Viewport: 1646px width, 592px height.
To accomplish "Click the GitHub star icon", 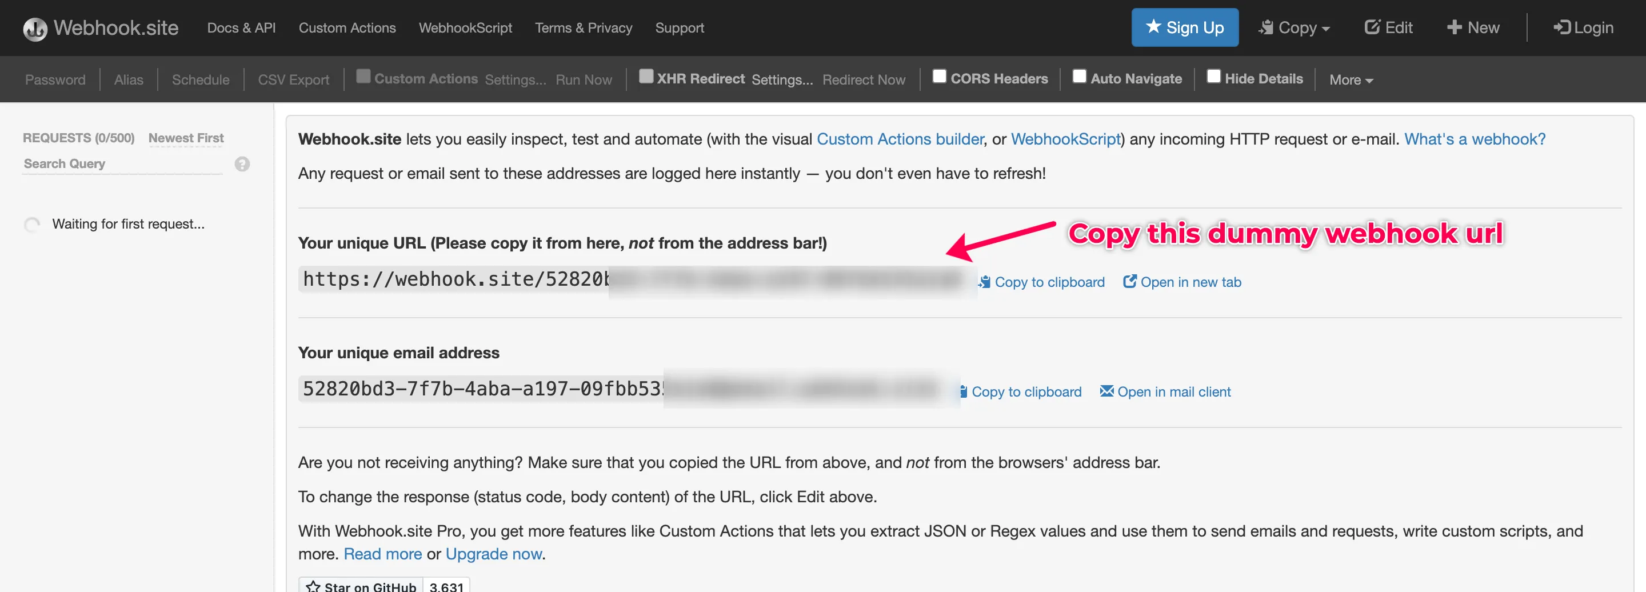I will coord(313,586).
